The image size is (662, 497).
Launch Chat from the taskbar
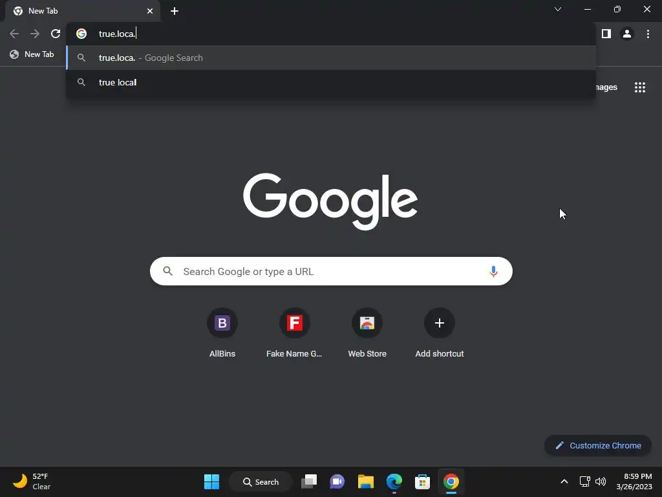pos(337,481)
